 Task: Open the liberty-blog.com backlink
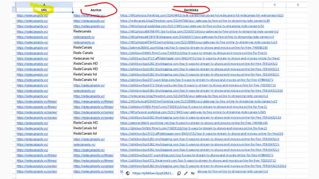coord(200,31)
